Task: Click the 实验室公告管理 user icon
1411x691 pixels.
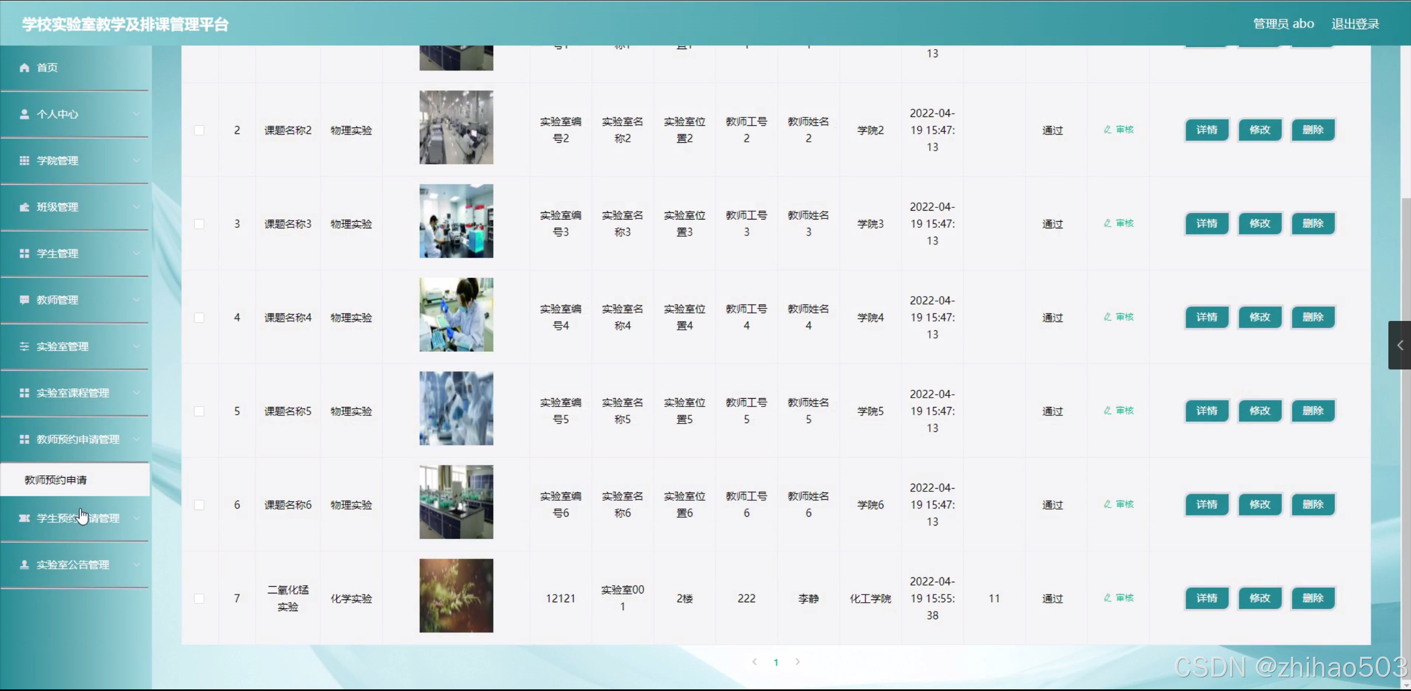Action: (x=24, y=565)
